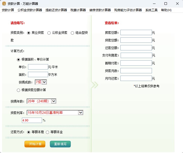183x153 pixels.
Task: Select 商业贷款 loan type
Action: [29, 33]
